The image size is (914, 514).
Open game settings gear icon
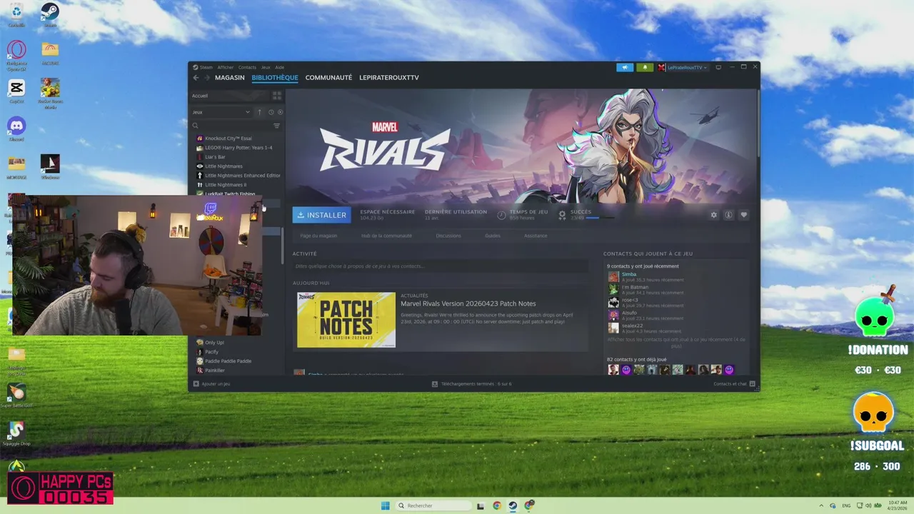(713, 215)
